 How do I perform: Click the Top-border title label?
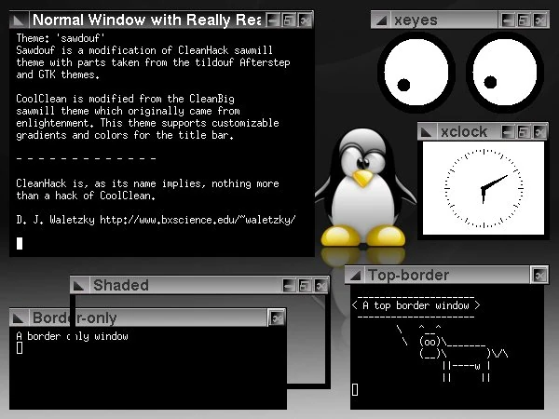coord(409,275)
